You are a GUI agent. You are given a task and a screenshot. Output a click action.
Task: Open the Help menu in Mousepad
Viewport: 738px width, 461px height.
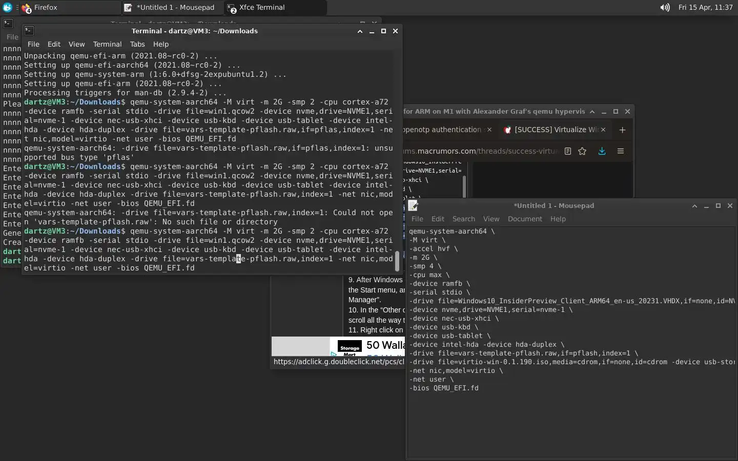click(558, 219)
